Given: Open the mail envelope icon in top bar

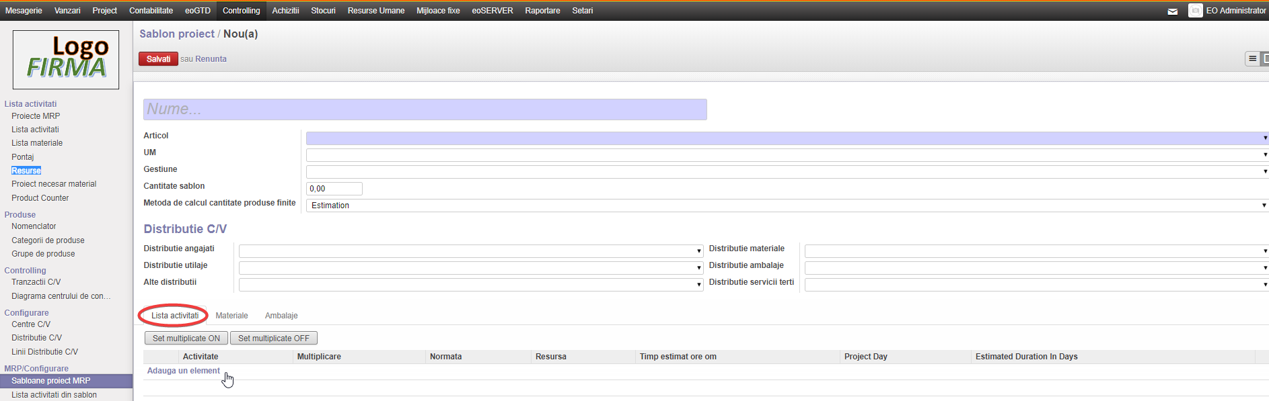Looking at the screenshot, I should (1172, 11).
